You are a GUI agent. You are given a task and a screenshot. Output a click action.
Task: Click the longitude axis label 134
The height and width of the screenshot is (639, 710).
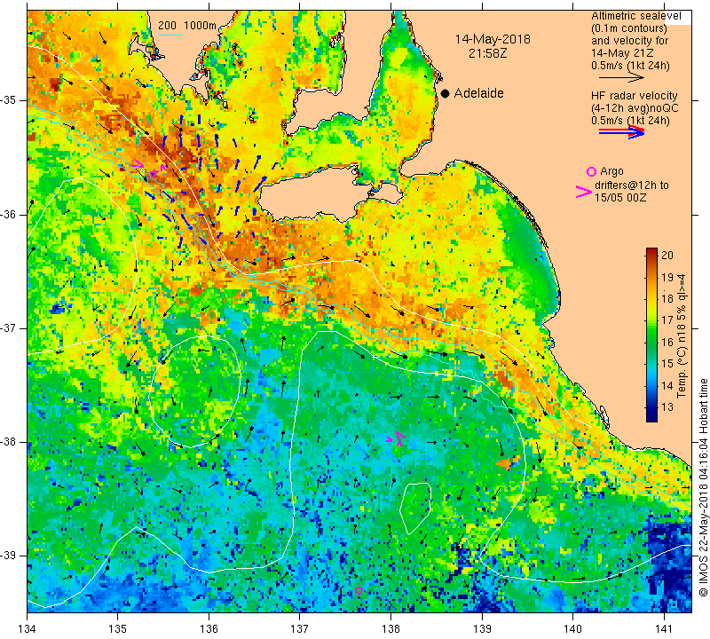[28, 629]
